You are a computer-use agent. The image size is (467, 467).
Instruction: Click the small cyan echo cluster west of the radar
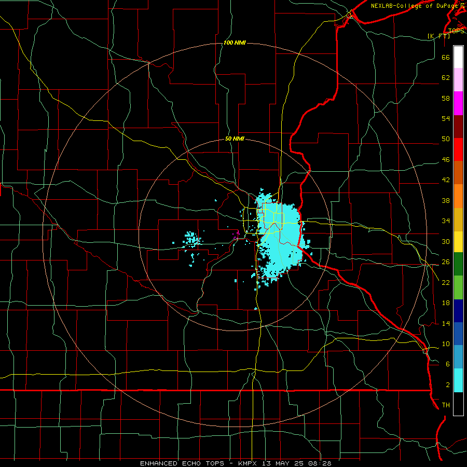point(192,239)
